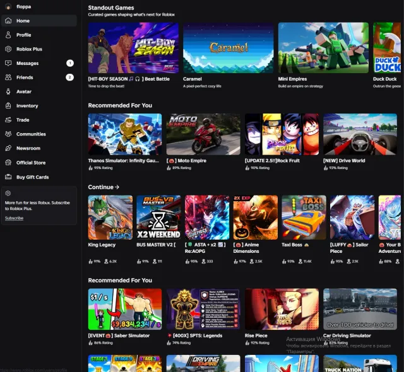Follow the Subscribe link for Roblox Plus
Viewport: 404px width, 372px height.
coord(14,218)
